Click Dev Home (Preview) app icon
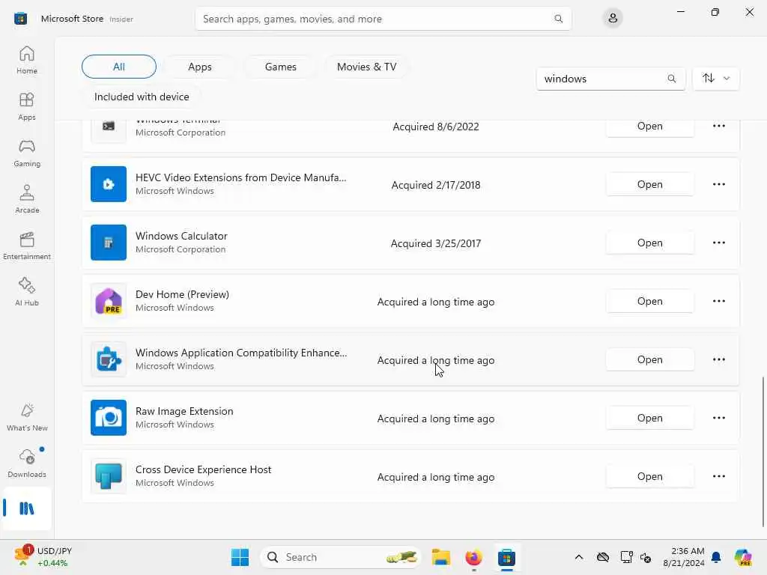 [109, 301]
